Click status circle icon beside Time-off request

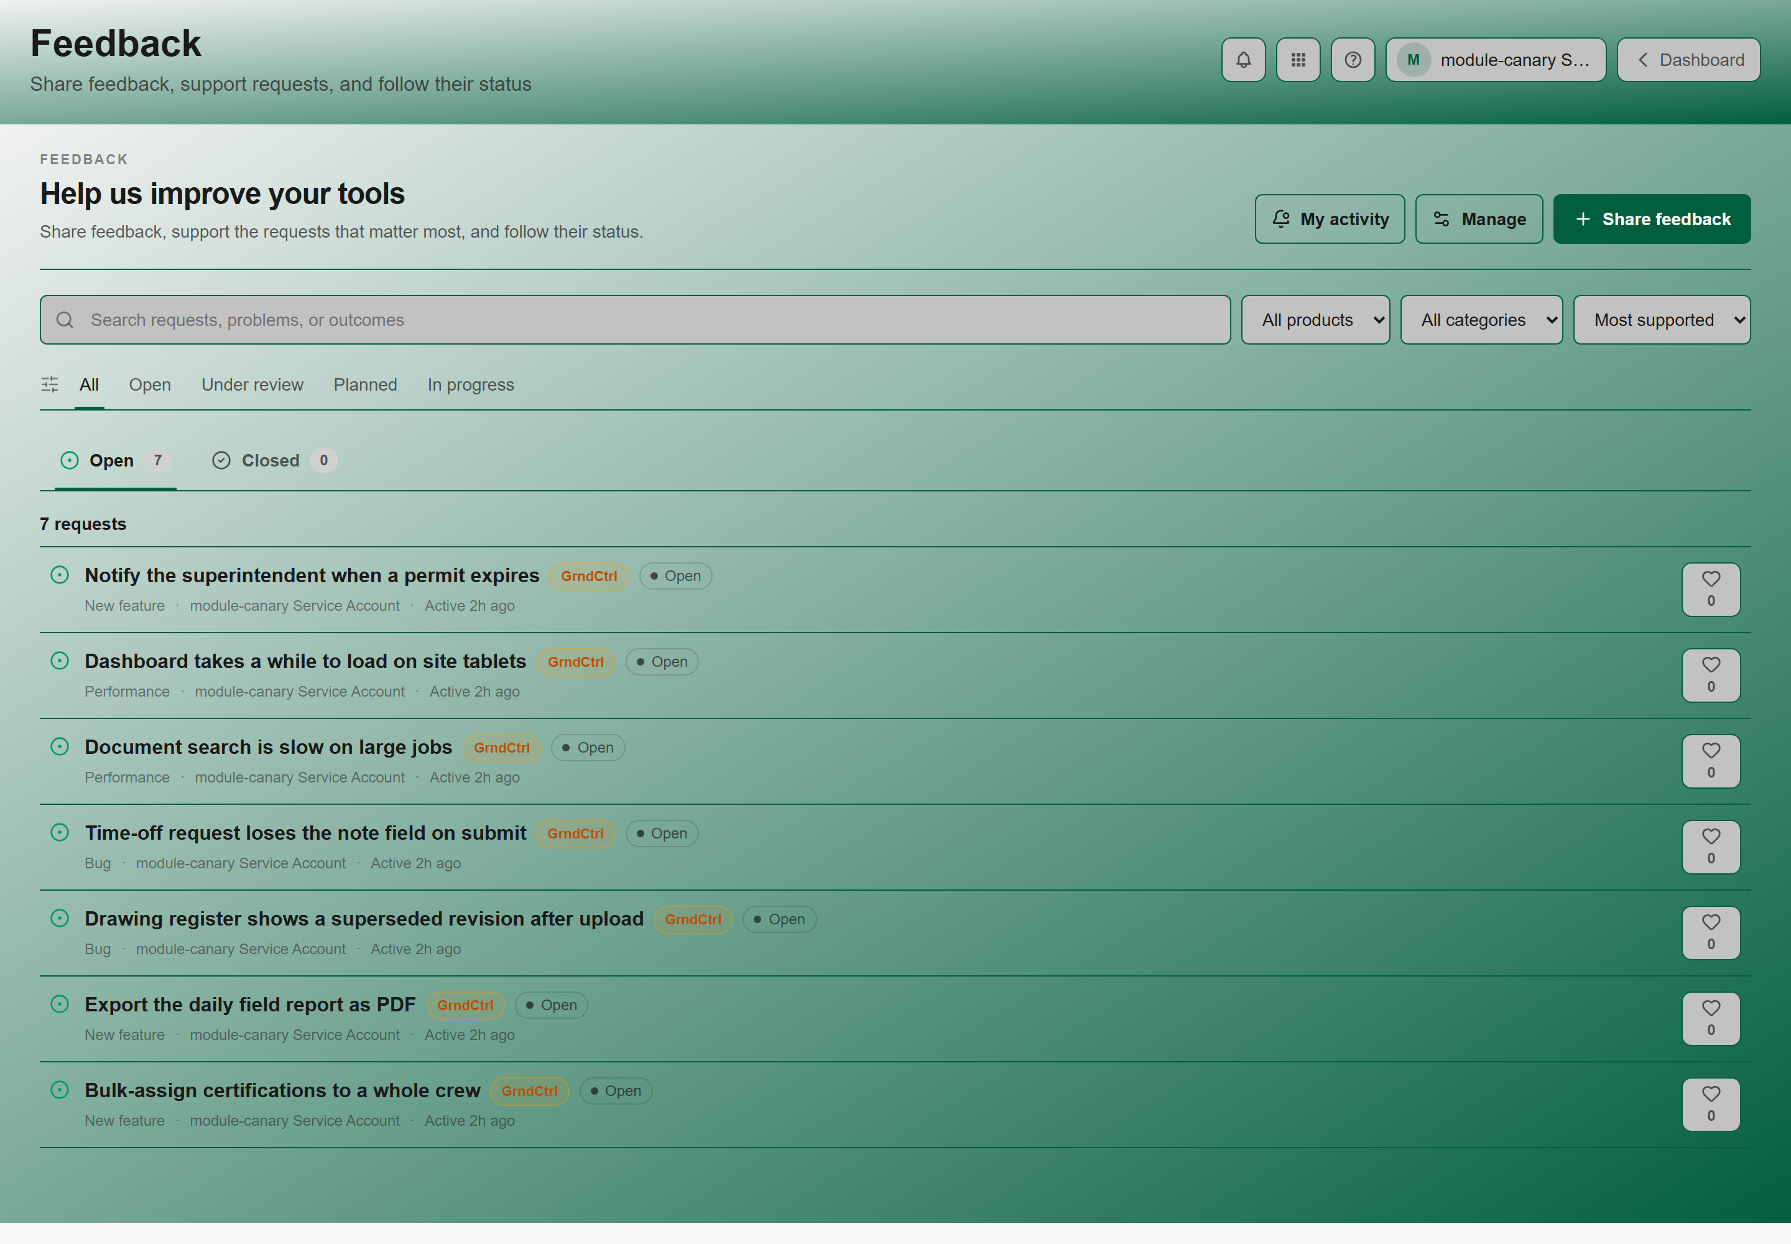pos(60,832)
